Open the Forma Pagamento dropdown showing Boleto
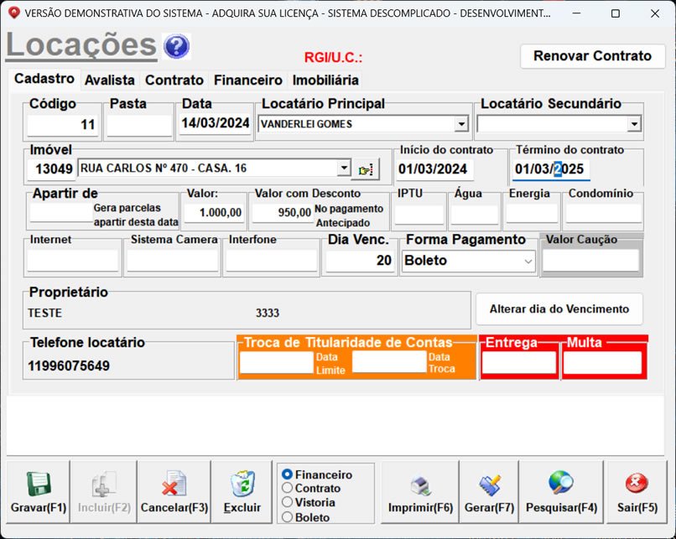 coord(528,261)
